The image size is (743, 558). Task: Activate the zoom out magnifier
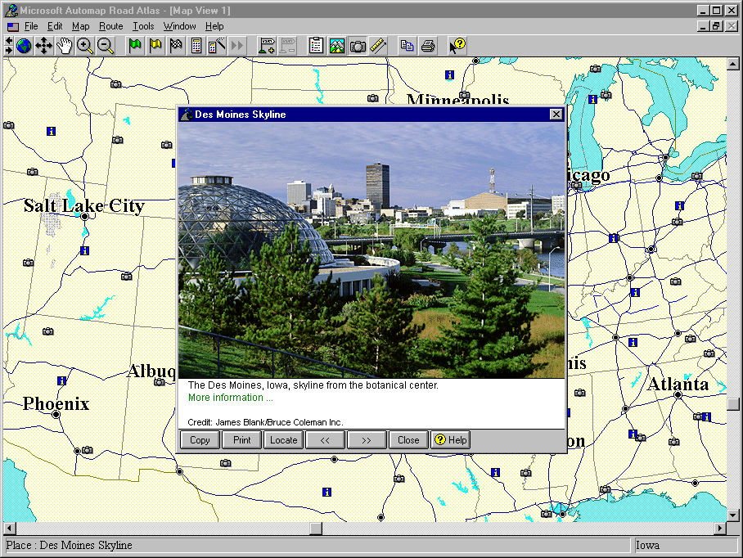tap(106, 46)
